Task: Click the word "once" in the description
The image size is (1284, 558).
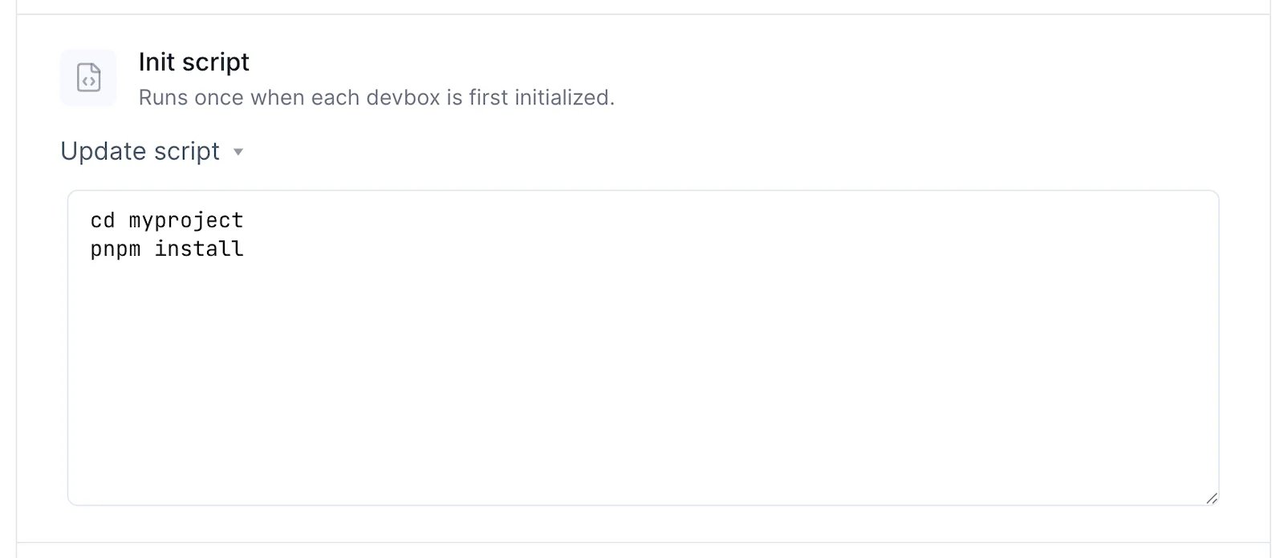Action: (219, 98)
